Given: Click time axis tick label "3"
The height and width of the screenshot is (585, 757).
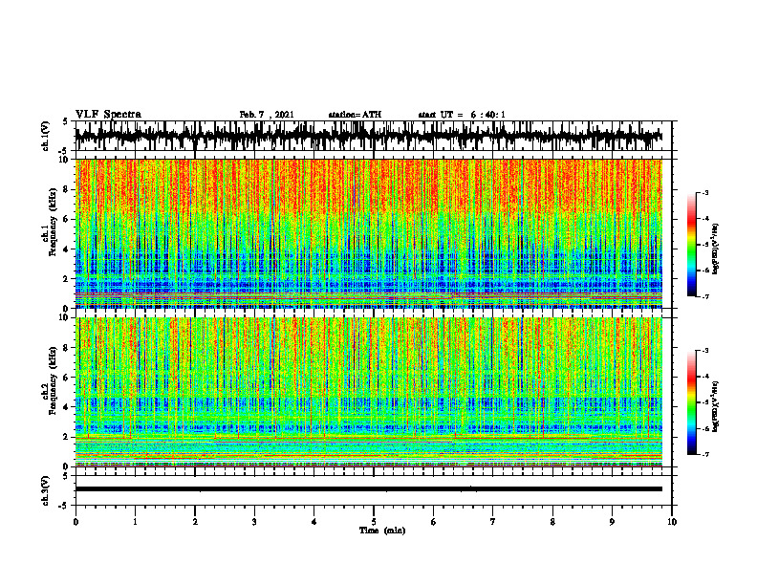Looking at the screenshot, I should coord(254,522).
